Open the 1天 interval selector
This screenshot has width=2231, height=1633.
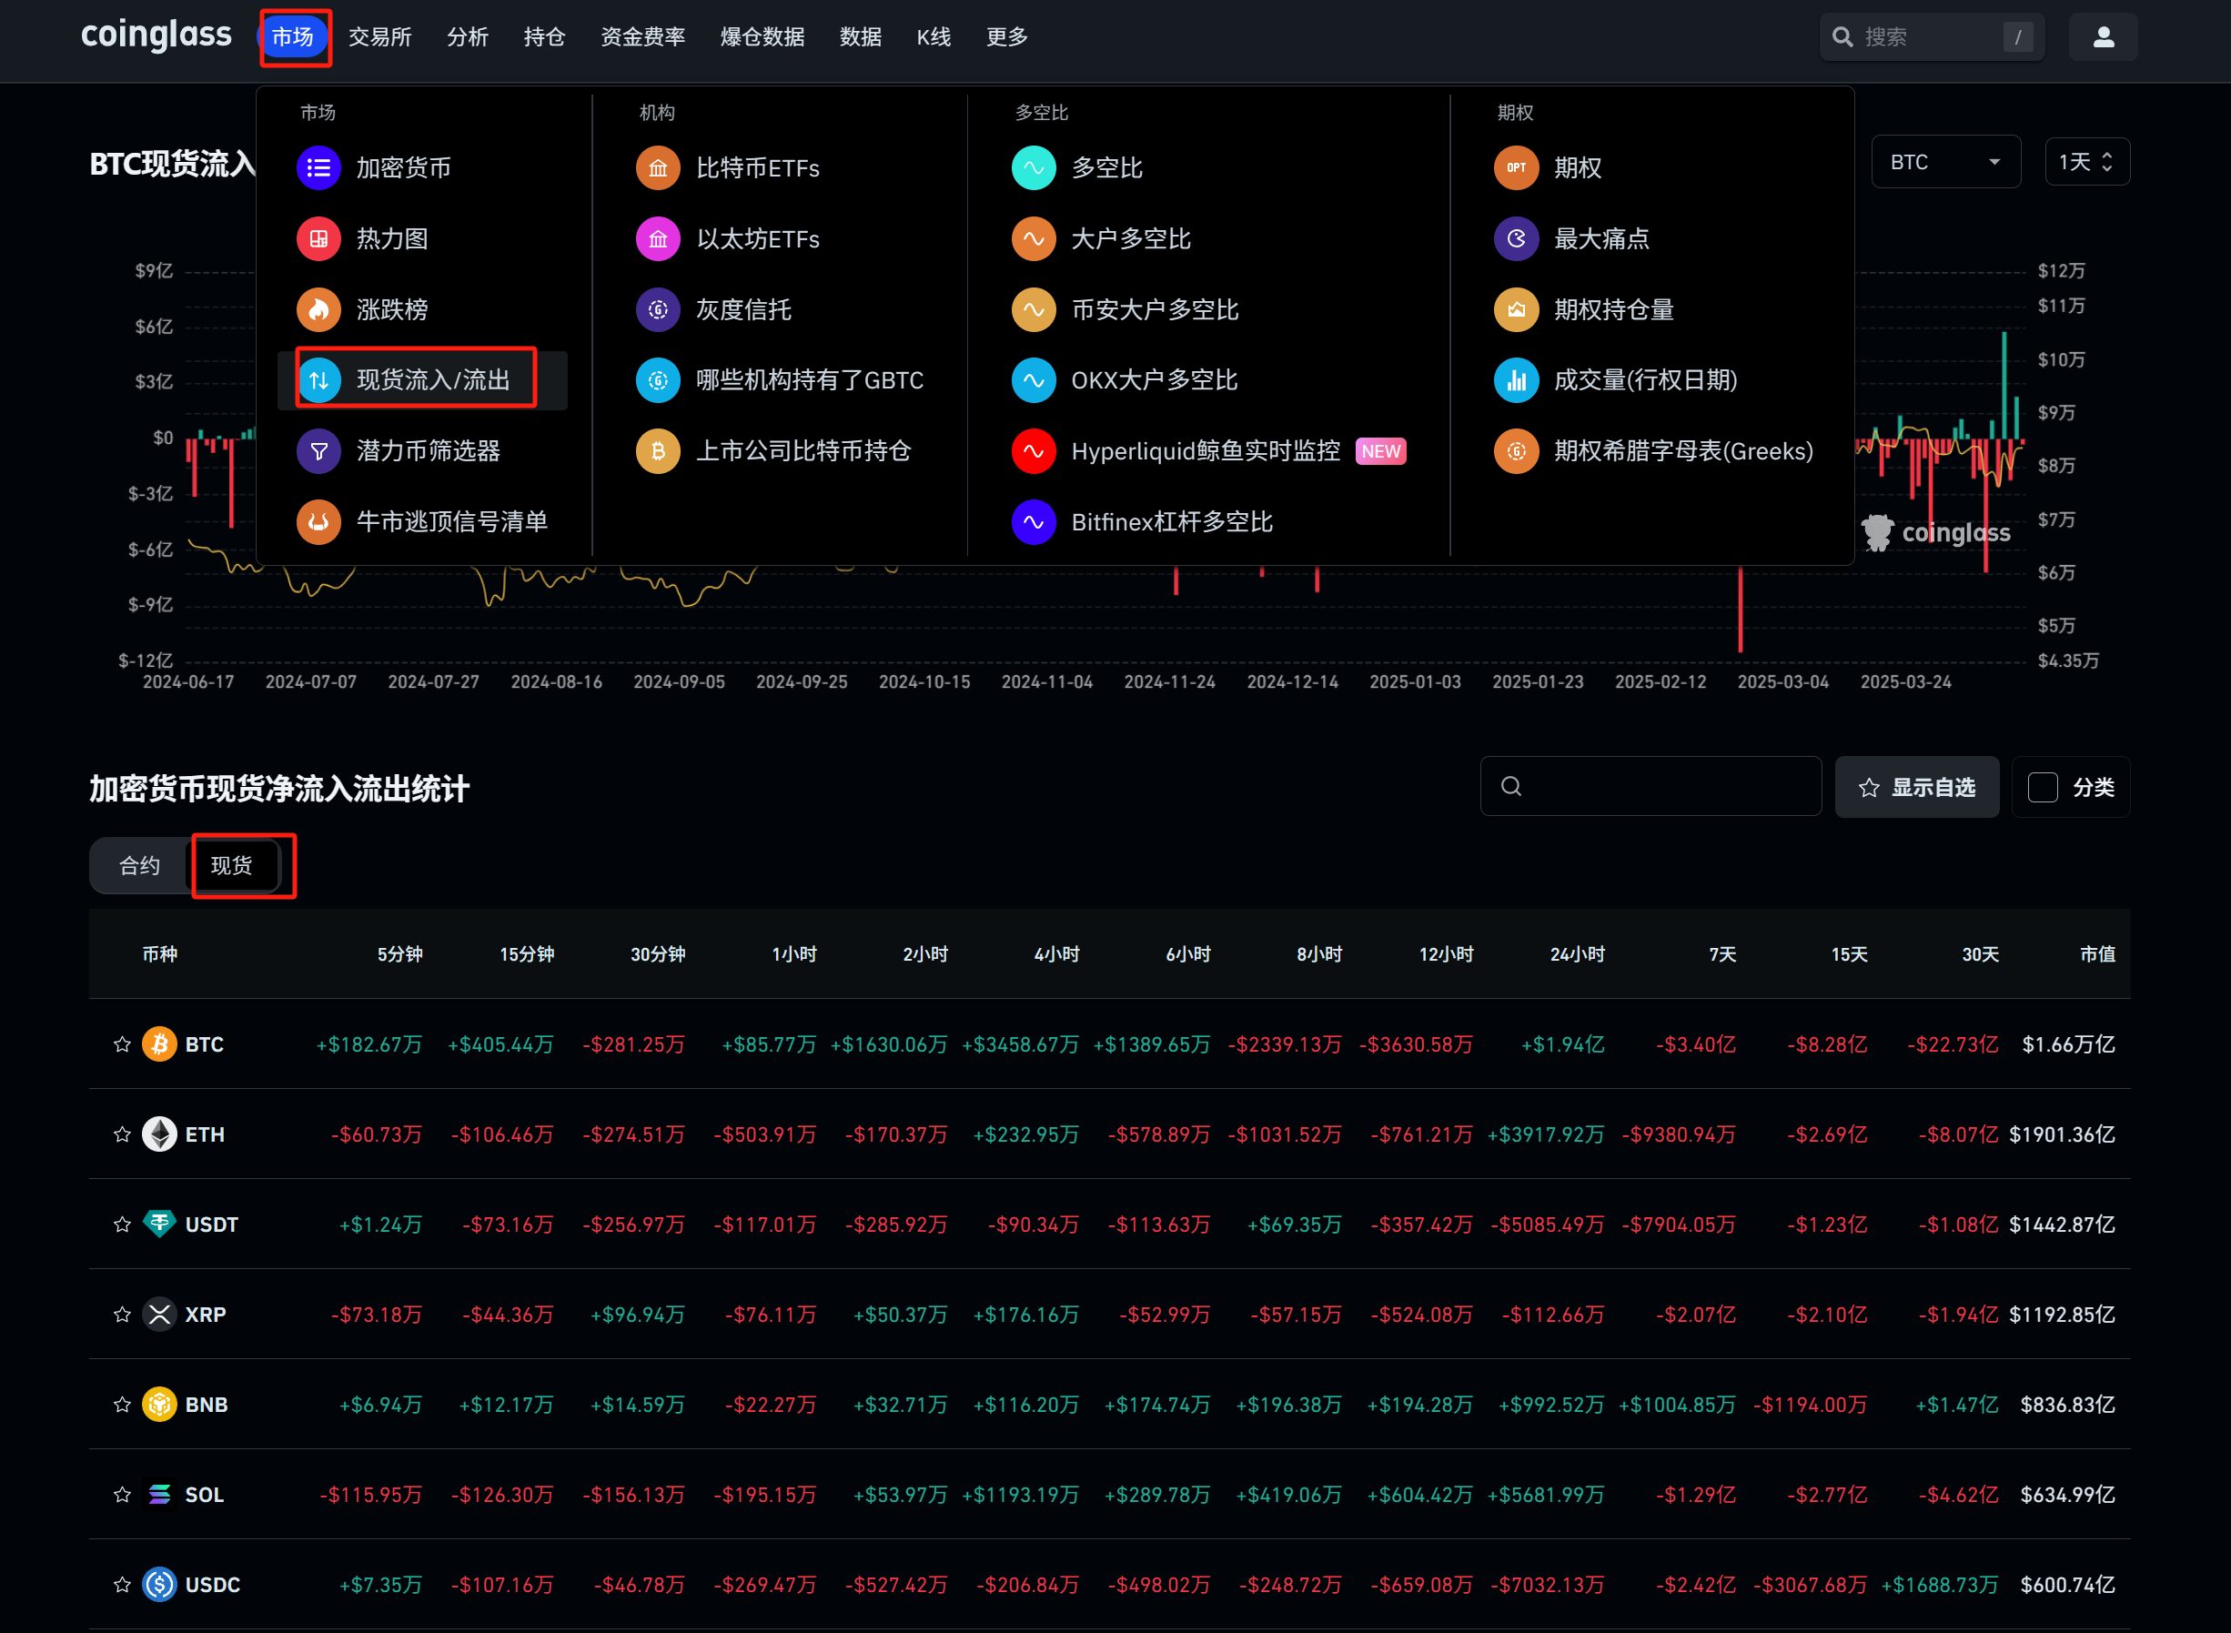point(2085,162)
